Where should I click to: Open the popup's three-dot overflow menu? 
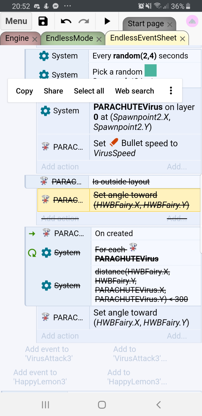tap(171, 91)
